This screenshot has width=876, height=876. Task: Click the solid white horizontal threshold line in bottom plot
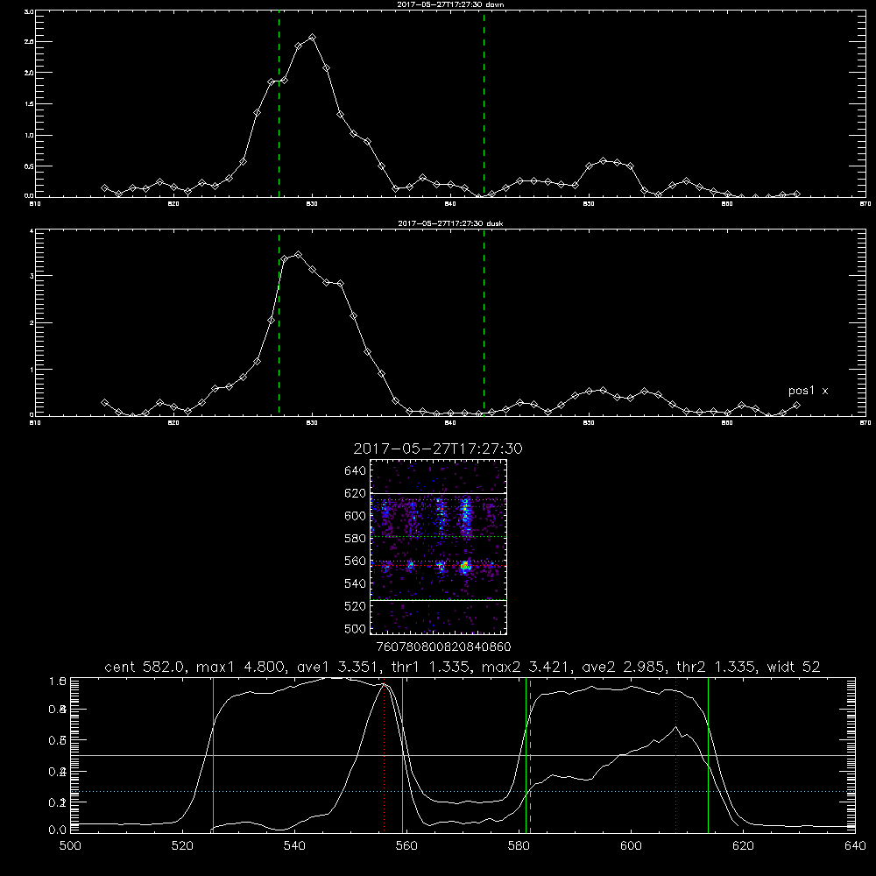pyautogui.click(x=463, y=755)
